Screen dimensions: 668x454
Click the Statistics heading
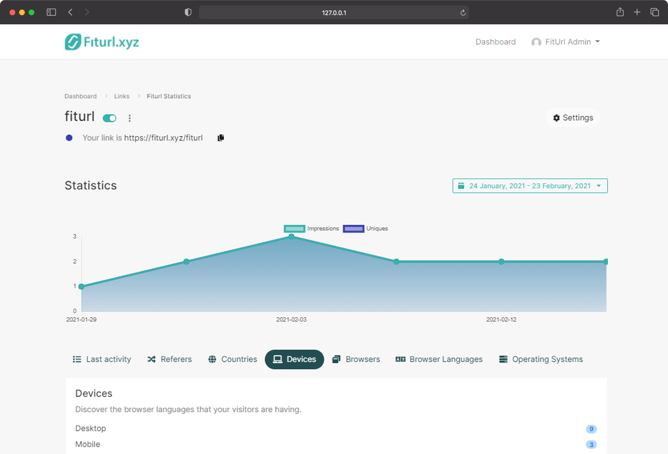coord(91,185)
